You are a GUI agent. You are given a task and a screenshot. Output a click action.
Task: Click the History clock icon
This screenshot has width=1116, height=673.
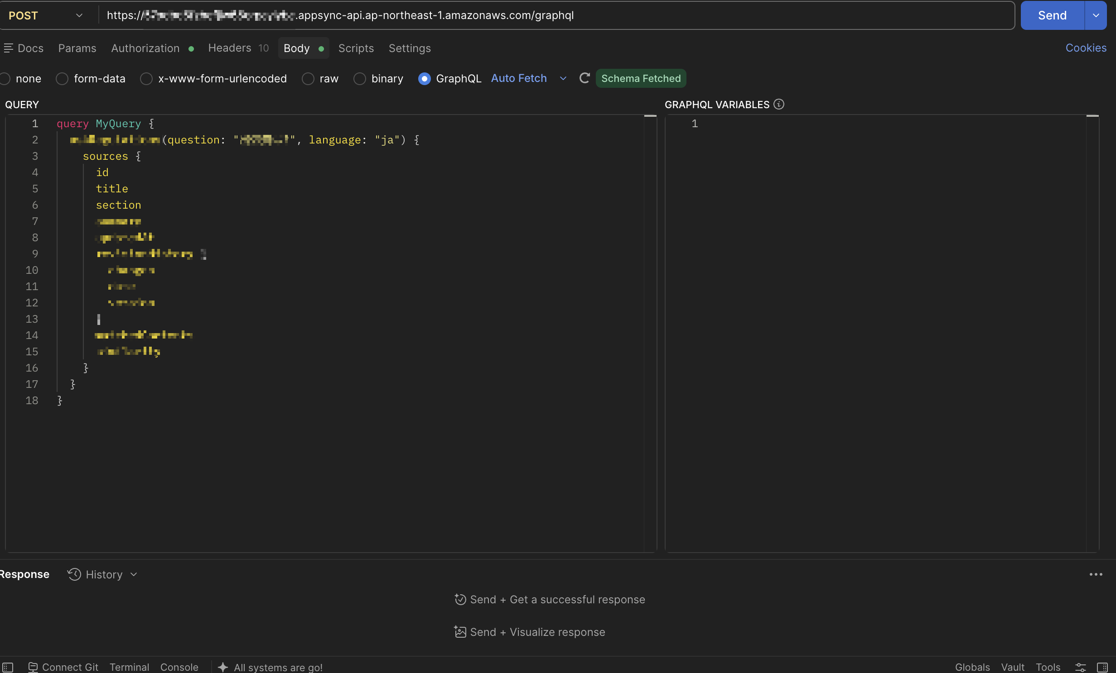click(74, 574)
